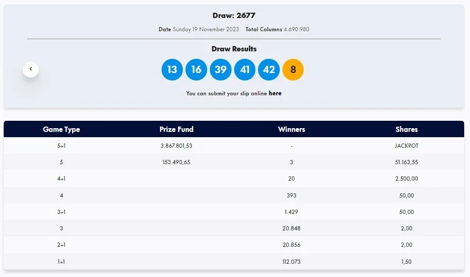This screenshot has width=470, height=277.
Task: Click the JACKPOT shares cell
Action: point(406,146)
